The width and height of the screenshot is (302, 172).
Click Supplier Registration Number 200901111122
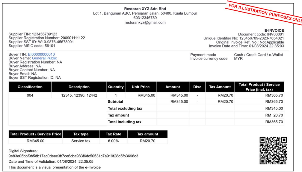(47, 38)
